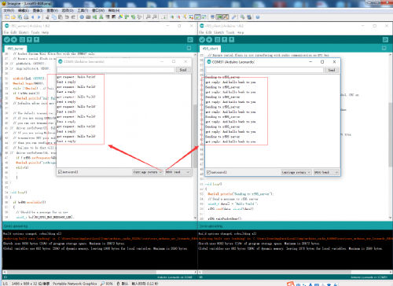Image resolution: width=393 pixels, height=286 pixels.
Task: Expand tab menu arrow in client sketch window
Action: click(384, 48)
